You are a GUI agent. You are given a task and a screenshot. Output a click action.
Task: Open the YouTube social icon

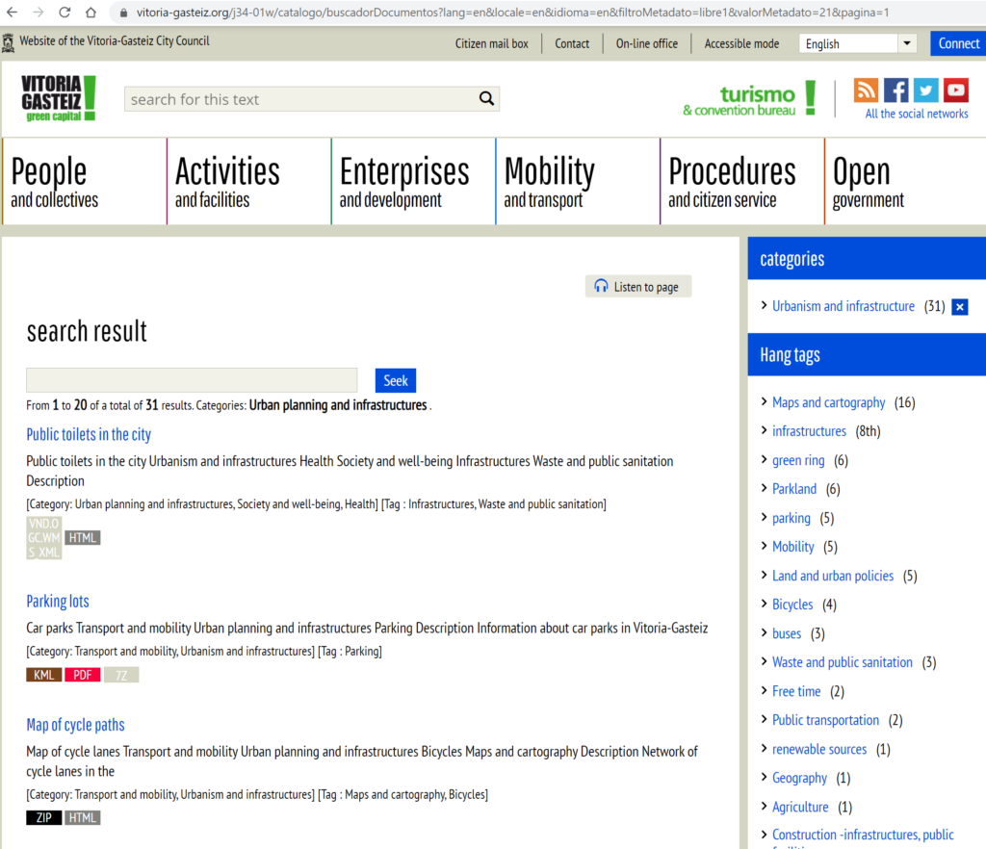(x=955, y=90)
